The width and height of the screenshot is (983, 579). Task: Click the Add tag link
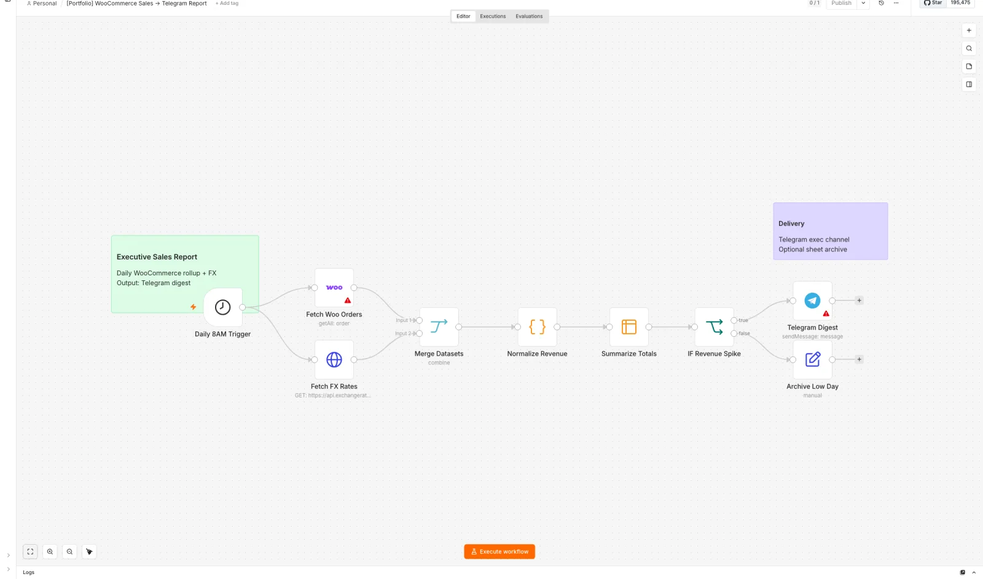pyautogui.click(x=227, y=4)
